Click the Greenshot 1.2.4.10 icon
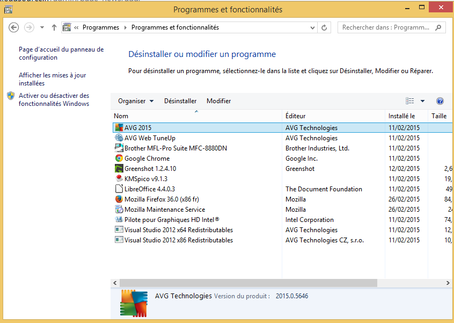This screenshot has width=454, height=323. pyautogui.click(x=119, y=168)
